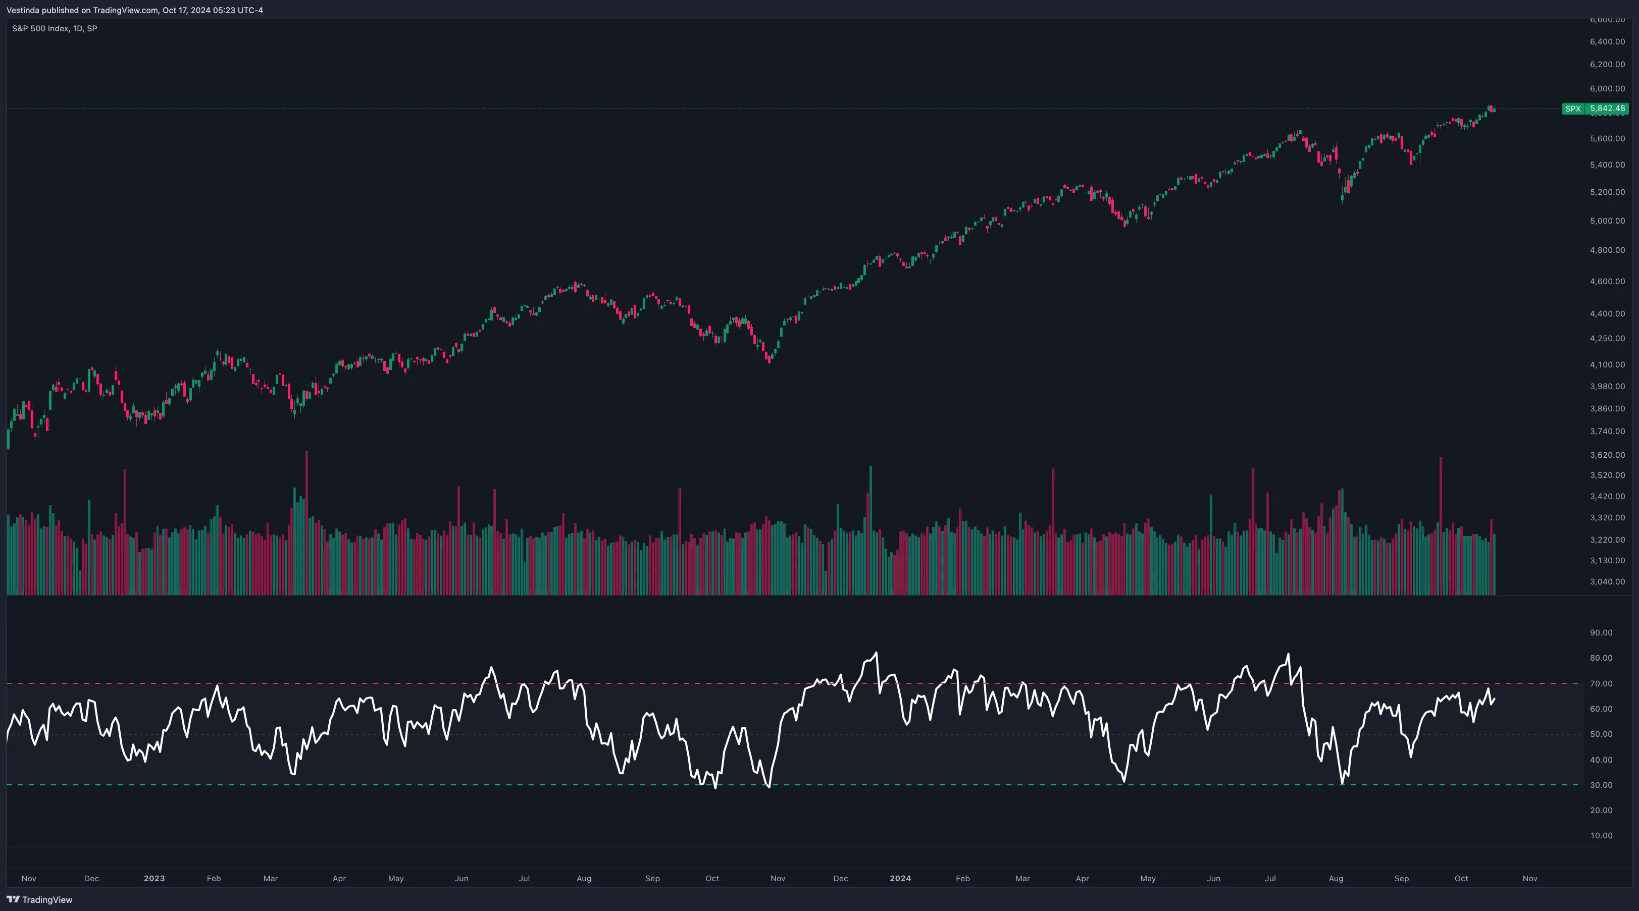Click the RSI 90.00 scale label
Screen dimensions: 1639x911
(x=1602, y=633)
